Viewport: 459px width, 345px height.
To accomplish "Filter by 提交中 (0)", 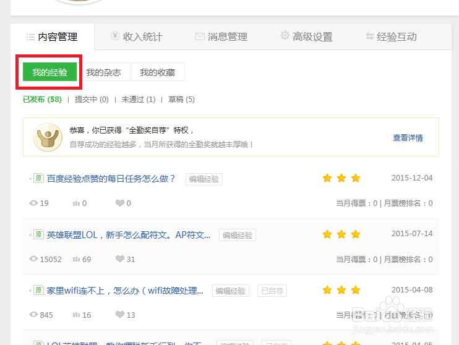I will pos(92,100).
